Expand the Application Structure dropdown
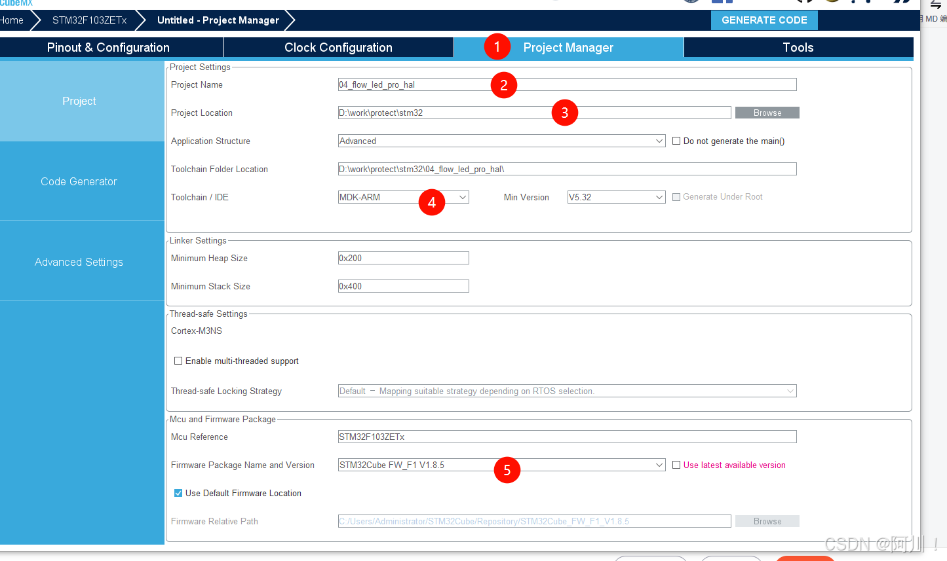This screenshot has height=561, width=947. tap(501, 141)
